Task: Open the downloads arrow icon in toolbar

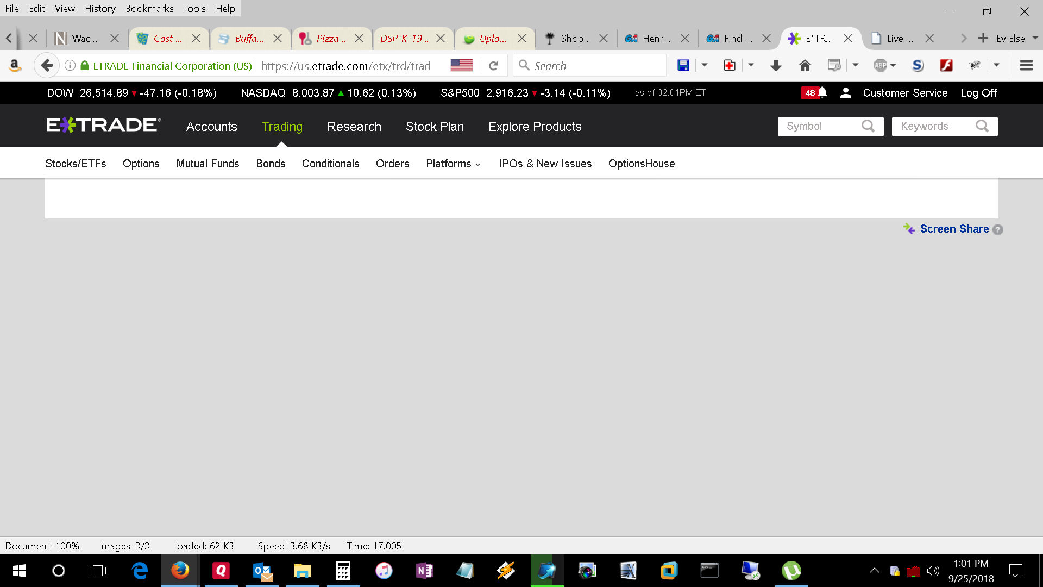Action: (x=776, y=66)
